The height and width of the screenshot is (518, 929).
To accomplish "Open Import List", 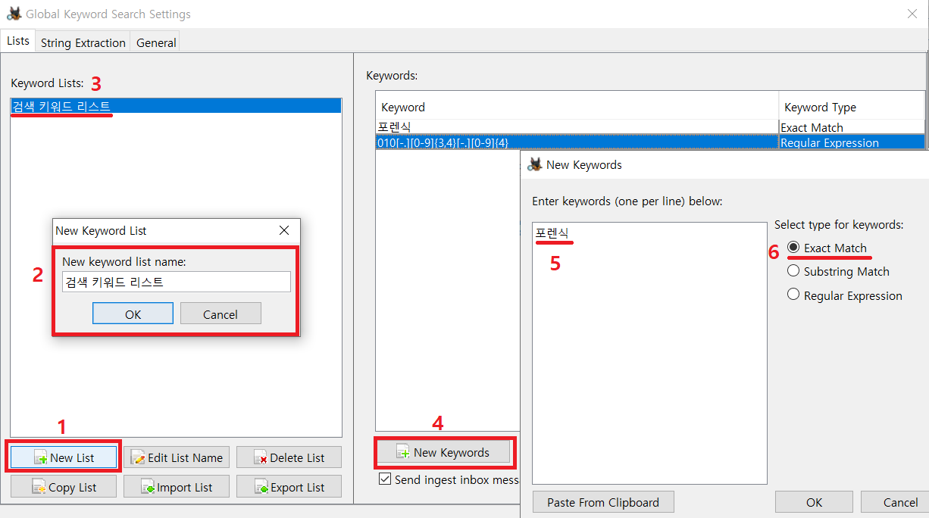I will pos(177,487).
